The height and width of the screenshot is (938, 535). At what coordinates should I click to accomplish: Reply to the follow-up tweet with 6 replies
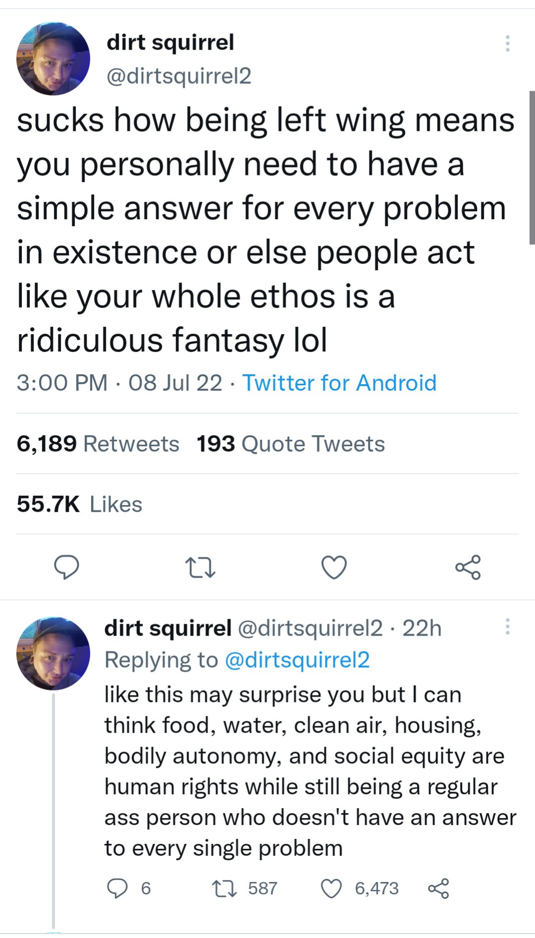coord(118,888)
